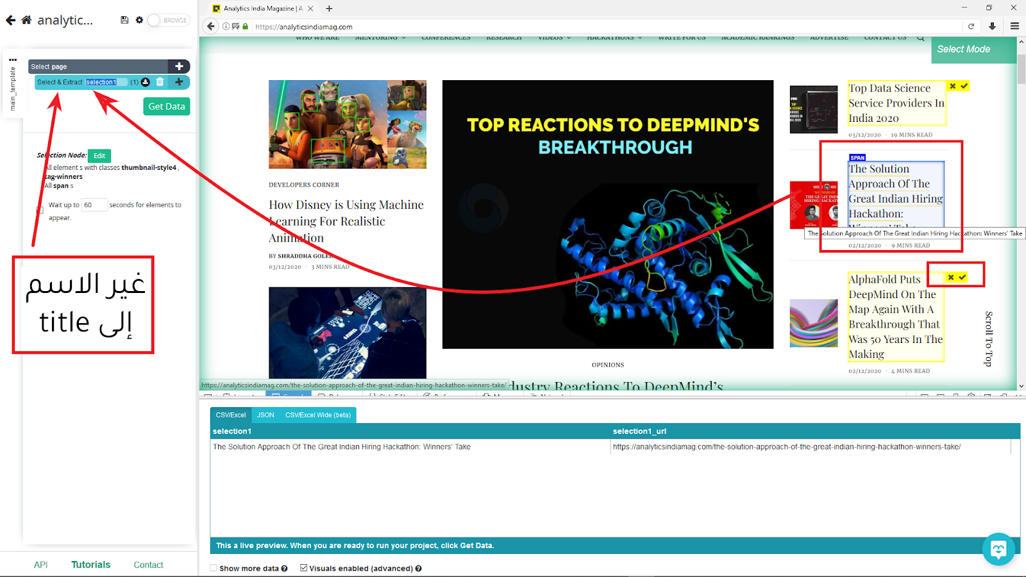Click the save project floppy icon
1026x577 pixels.
pos(124,20)
